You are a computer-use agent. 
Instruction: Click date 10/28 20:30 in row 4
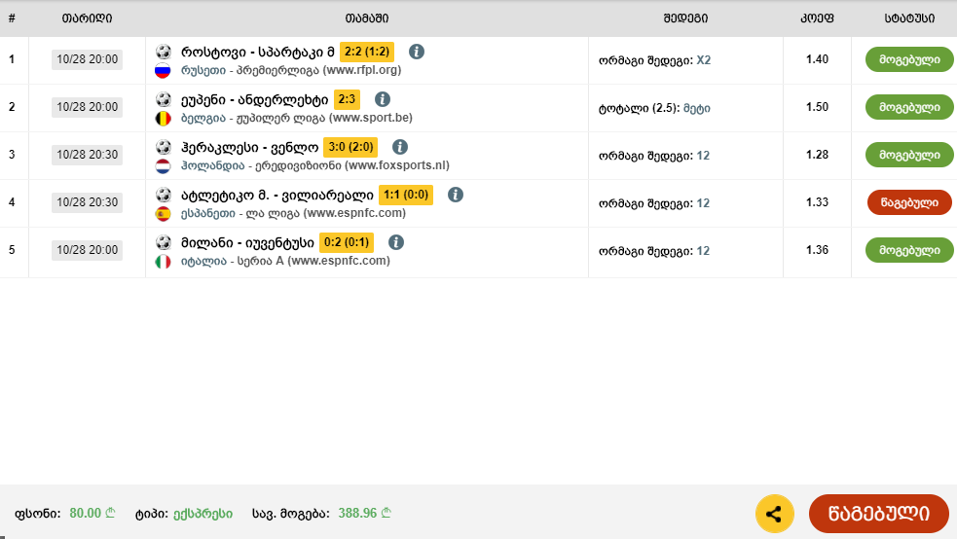click(88, 201)
